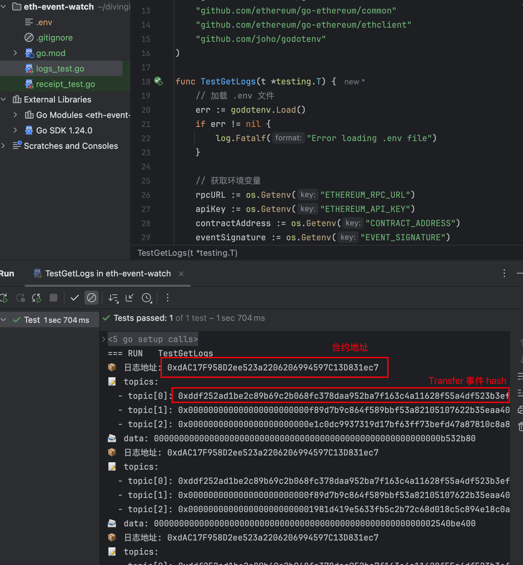This screenshot has width=523, height=565.
Task: Expand Go SDK 1.24.0 node
Action: (x=15, y=130)
